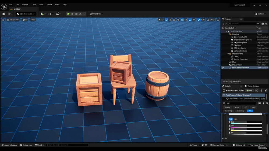Choose the Scale gizmo tool
Viewport: 269px width, 151px height.
coord(170,20)
